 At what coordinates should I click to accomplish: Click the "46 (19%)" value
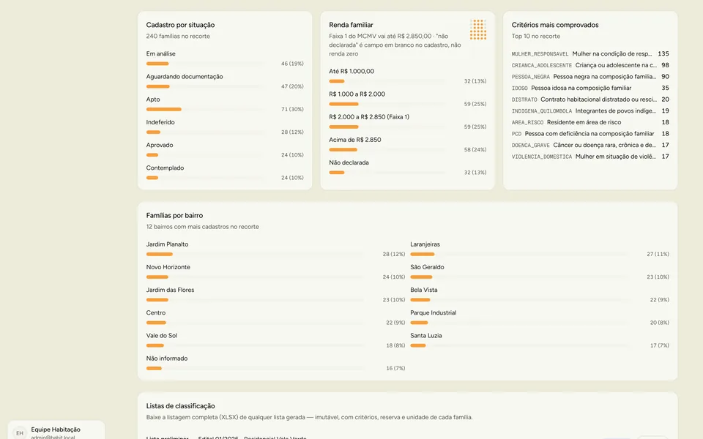point(292,64)
